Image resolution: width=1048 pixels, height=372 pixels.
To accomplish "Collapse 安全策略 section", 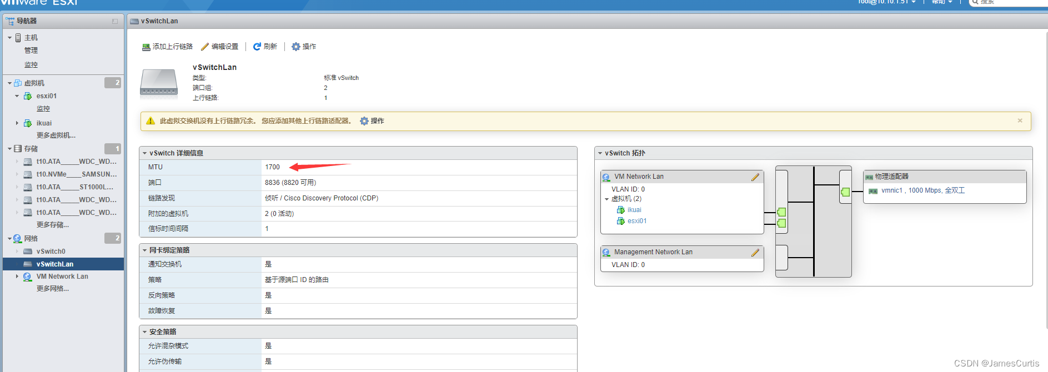I will (x=144, y=332).
